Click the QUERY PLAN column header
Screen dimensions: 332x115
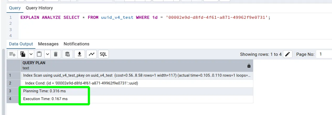click(137, 65)
